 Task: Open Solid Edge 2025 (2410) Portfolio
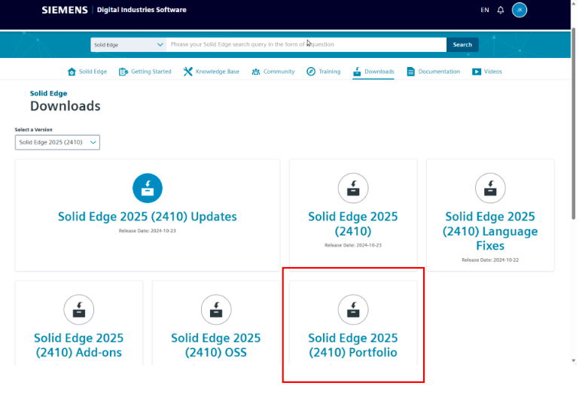(353, 345)
